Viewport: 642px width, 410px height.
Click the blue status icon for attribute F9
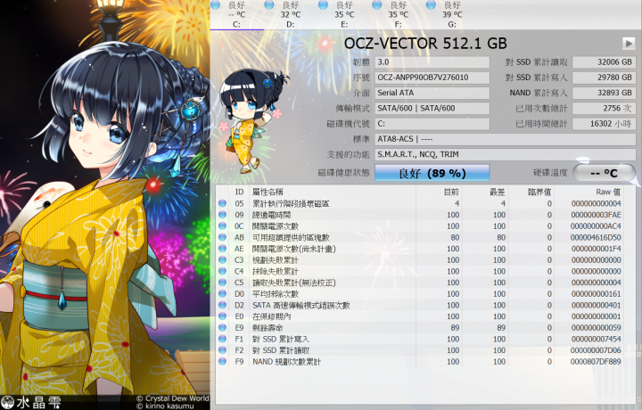pos(222,361)
